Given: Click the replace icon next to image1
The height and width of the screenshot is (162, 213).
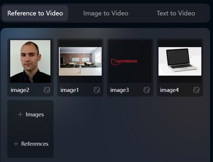Looking at the screenshot, I should pyautogui.click(x=97, y=90).
